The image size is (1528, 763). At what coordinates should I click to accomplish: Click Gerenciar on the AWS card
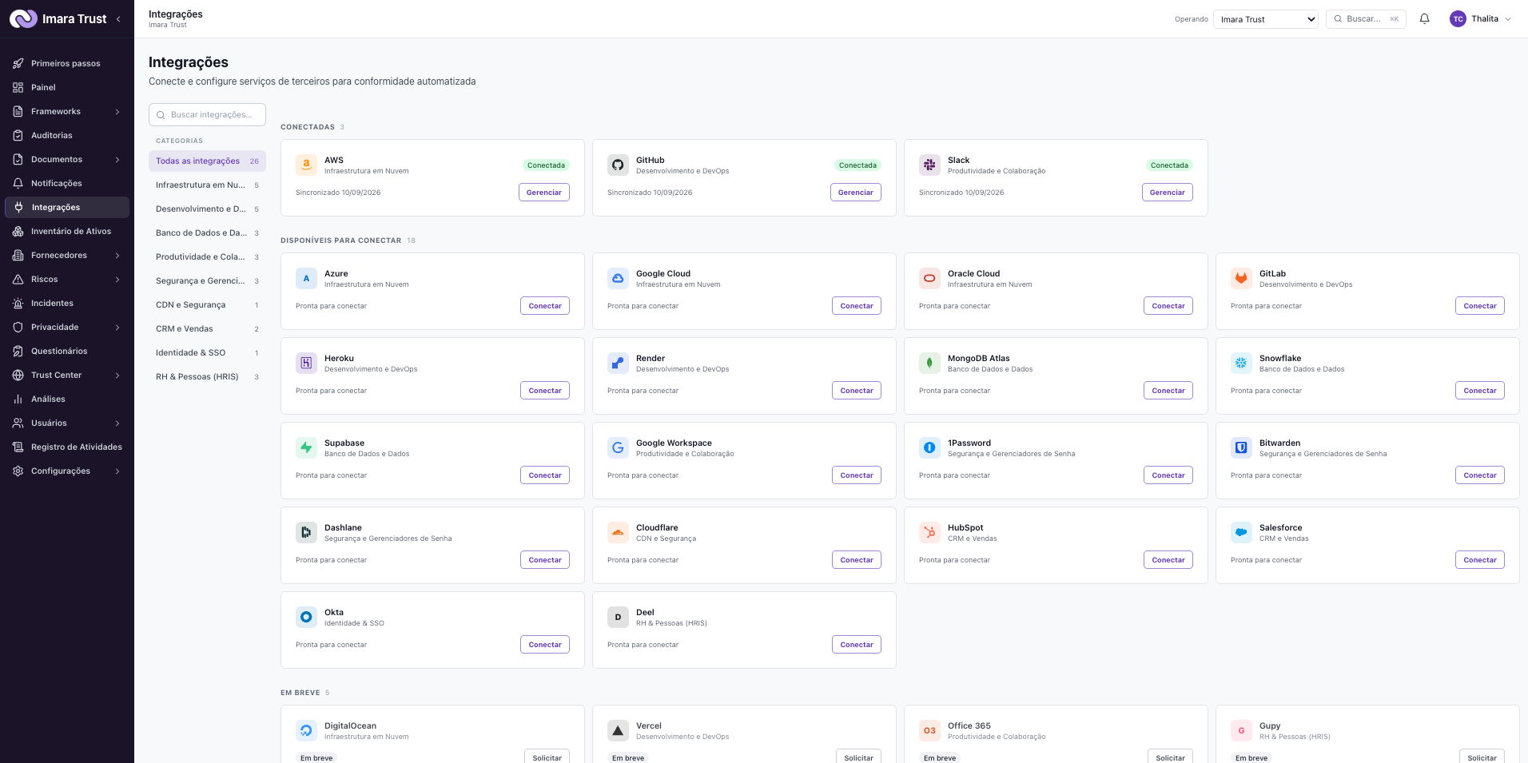(x=544, y=193)
